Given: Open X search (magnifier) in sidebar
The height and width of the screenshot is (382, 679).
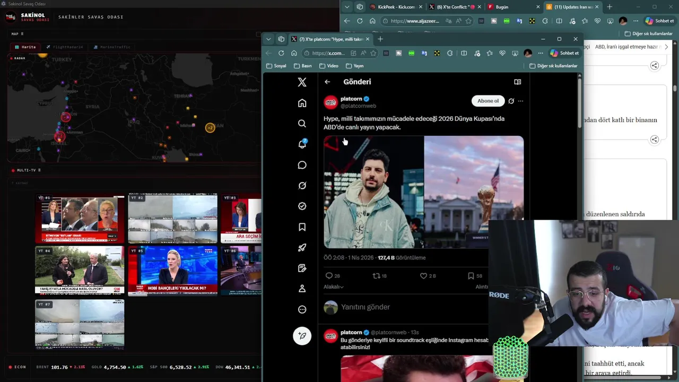Looking at the screenshot, I should coord(302,124).
